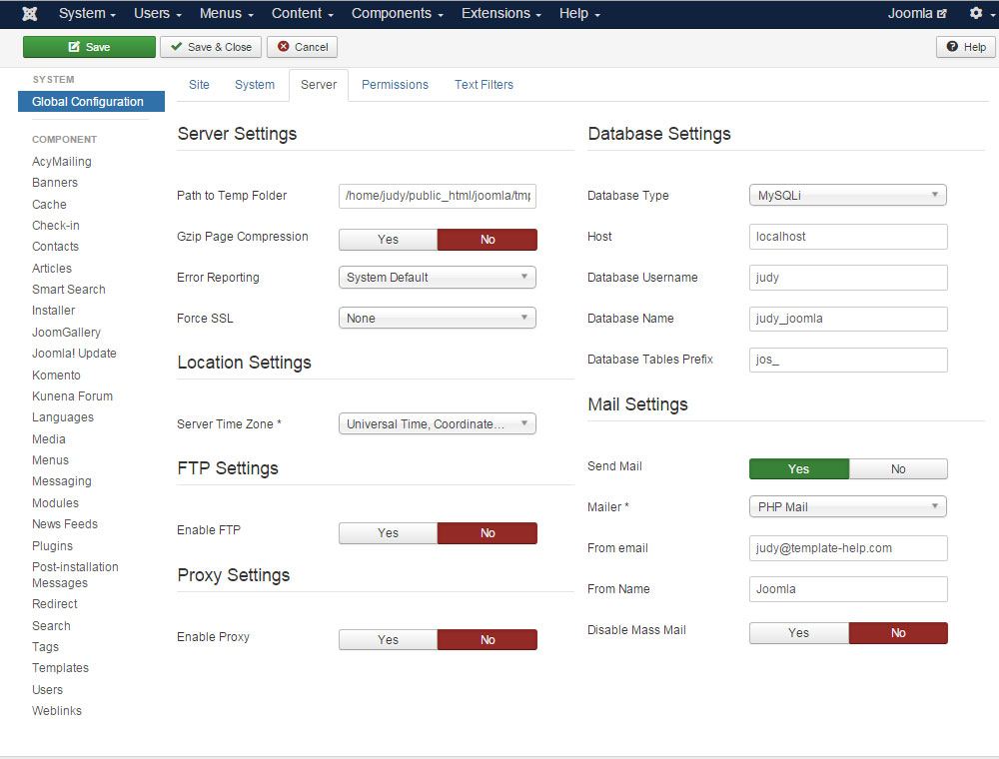The height and width of the screenshot is (759, 999).
Task: Open the Components menu
Action: tap(397, 13)
